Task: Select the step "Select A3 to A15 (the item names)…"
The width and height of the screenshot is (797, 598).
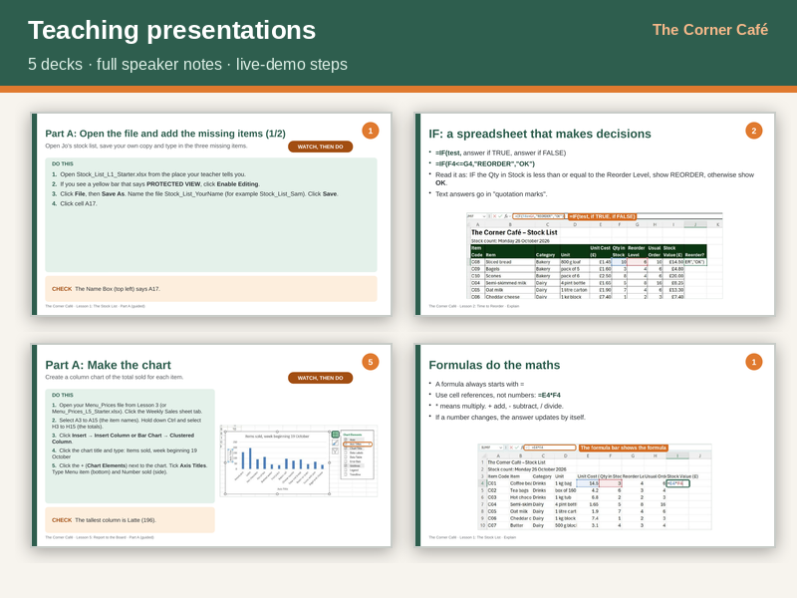Action: [128, 424]
